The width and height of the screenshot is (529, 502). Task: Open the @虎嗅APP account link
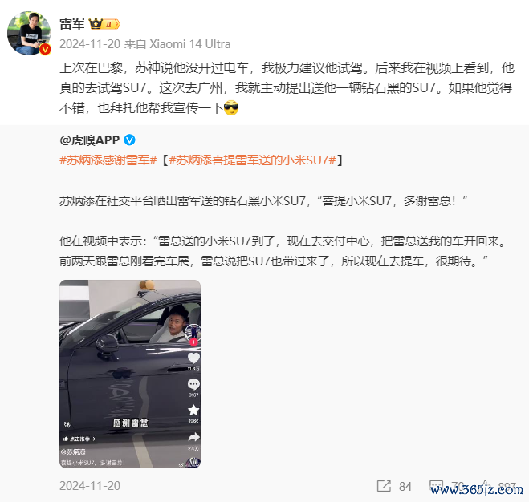[89, 140]
